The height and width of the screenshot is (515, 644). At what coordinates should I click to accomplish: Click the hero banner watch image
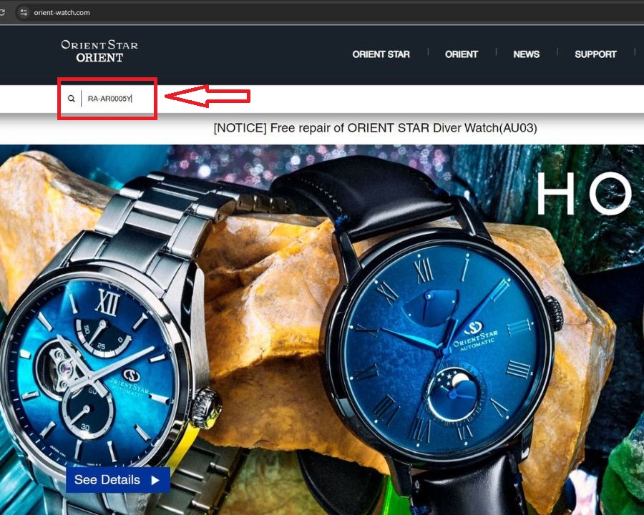(x=322, y=330)
